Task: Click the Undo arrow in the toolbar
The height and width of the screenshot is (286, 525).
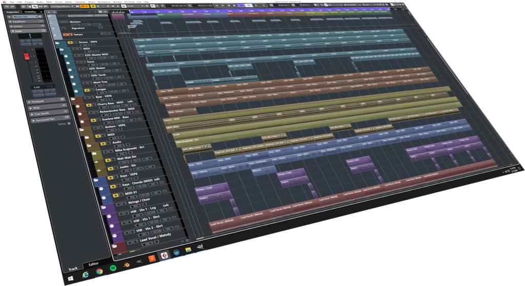Action: 7,6
